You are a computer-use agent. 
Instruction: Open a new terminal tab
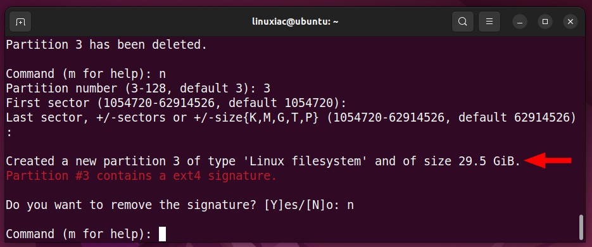[x=20, y=22]
